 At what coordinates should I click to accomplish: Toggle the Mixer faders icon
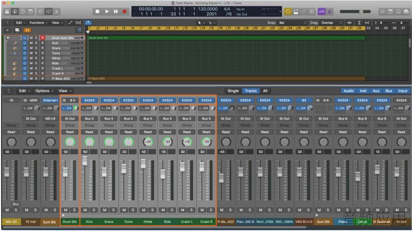tap(49, 12)
